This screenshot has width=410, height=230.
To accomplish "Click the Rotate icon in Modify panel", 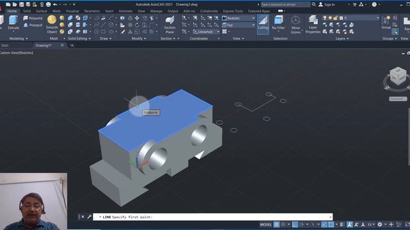I will tap(137, 25).
